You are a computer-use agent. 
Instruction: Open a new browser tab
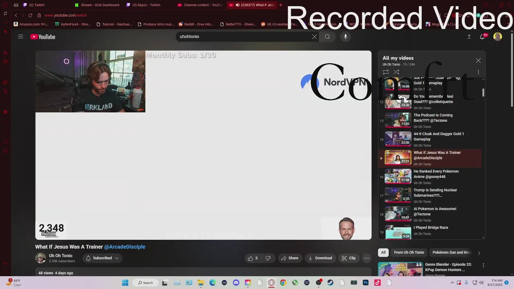[x=281, y=5]
